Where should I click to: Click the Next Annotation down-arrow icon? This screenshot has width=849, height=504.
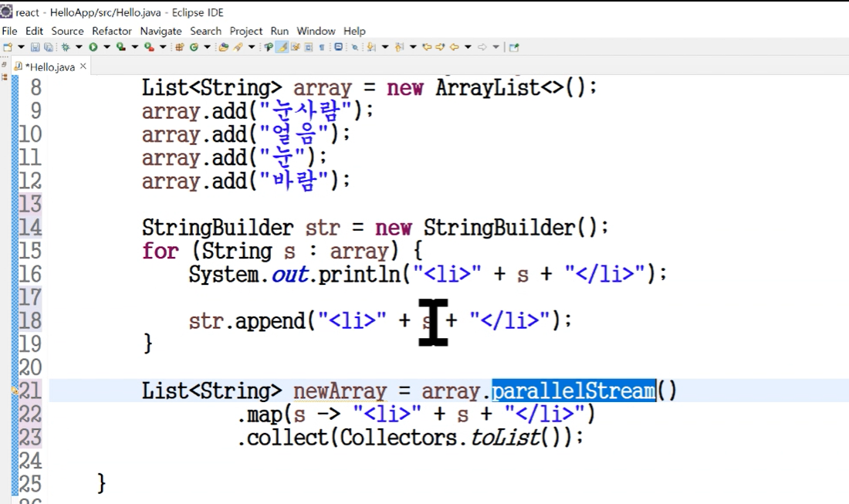pyautogui.click(x=370, y=47)
